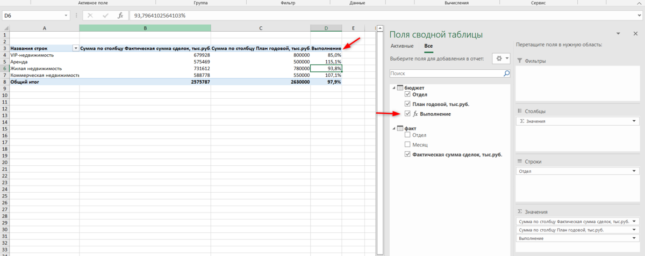Uncheck План годовой, тыс.руб. field
Viewport: 645px width, 256px height.
pyautogui.click(x=407, y=104)
